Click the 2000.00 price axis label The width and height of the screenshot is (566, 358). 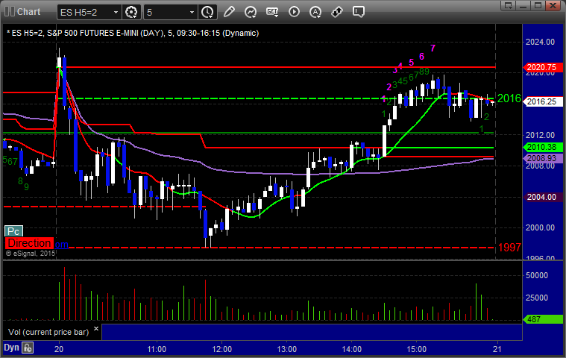[540, 227]
